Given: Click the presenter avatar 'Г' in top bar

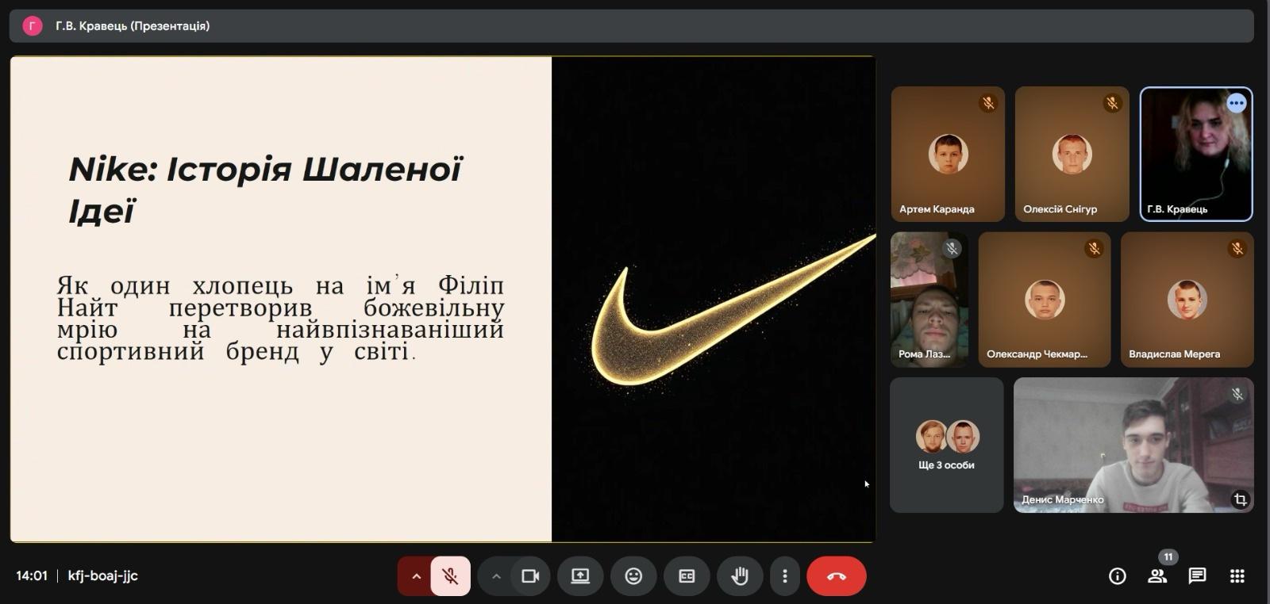Looking at the screenshot, I should coord(32,26).
